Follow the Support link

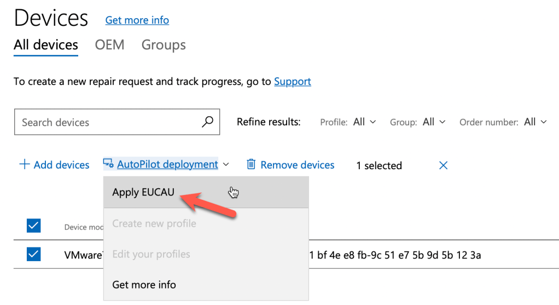292,82
